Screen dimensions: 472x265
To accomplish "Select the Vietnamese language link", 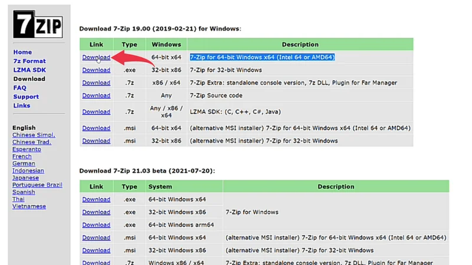I will [29, 206].
